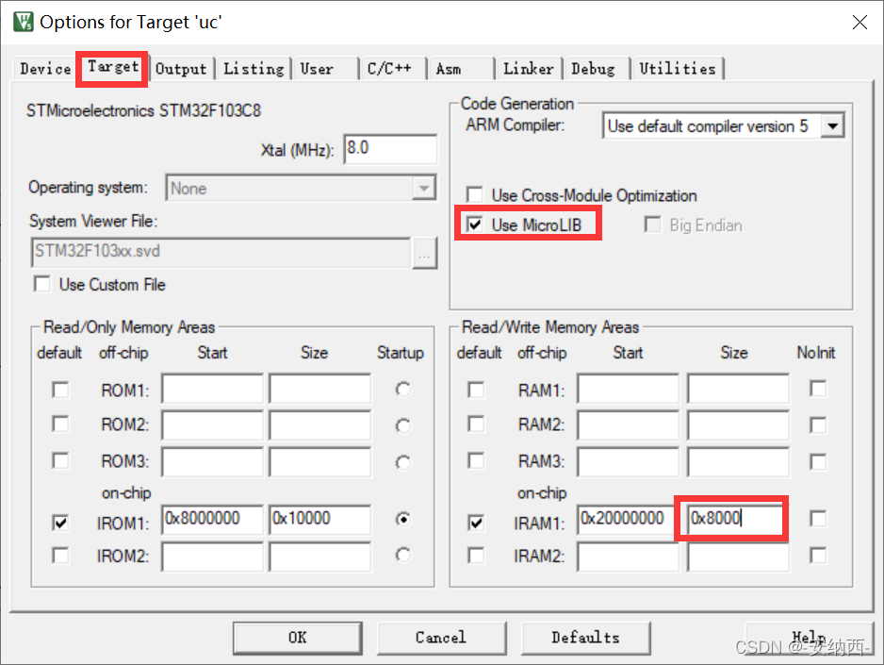Screen dimensions: 884x665
Task: Enable NoInit for RAM3
Action: point(818,462)
